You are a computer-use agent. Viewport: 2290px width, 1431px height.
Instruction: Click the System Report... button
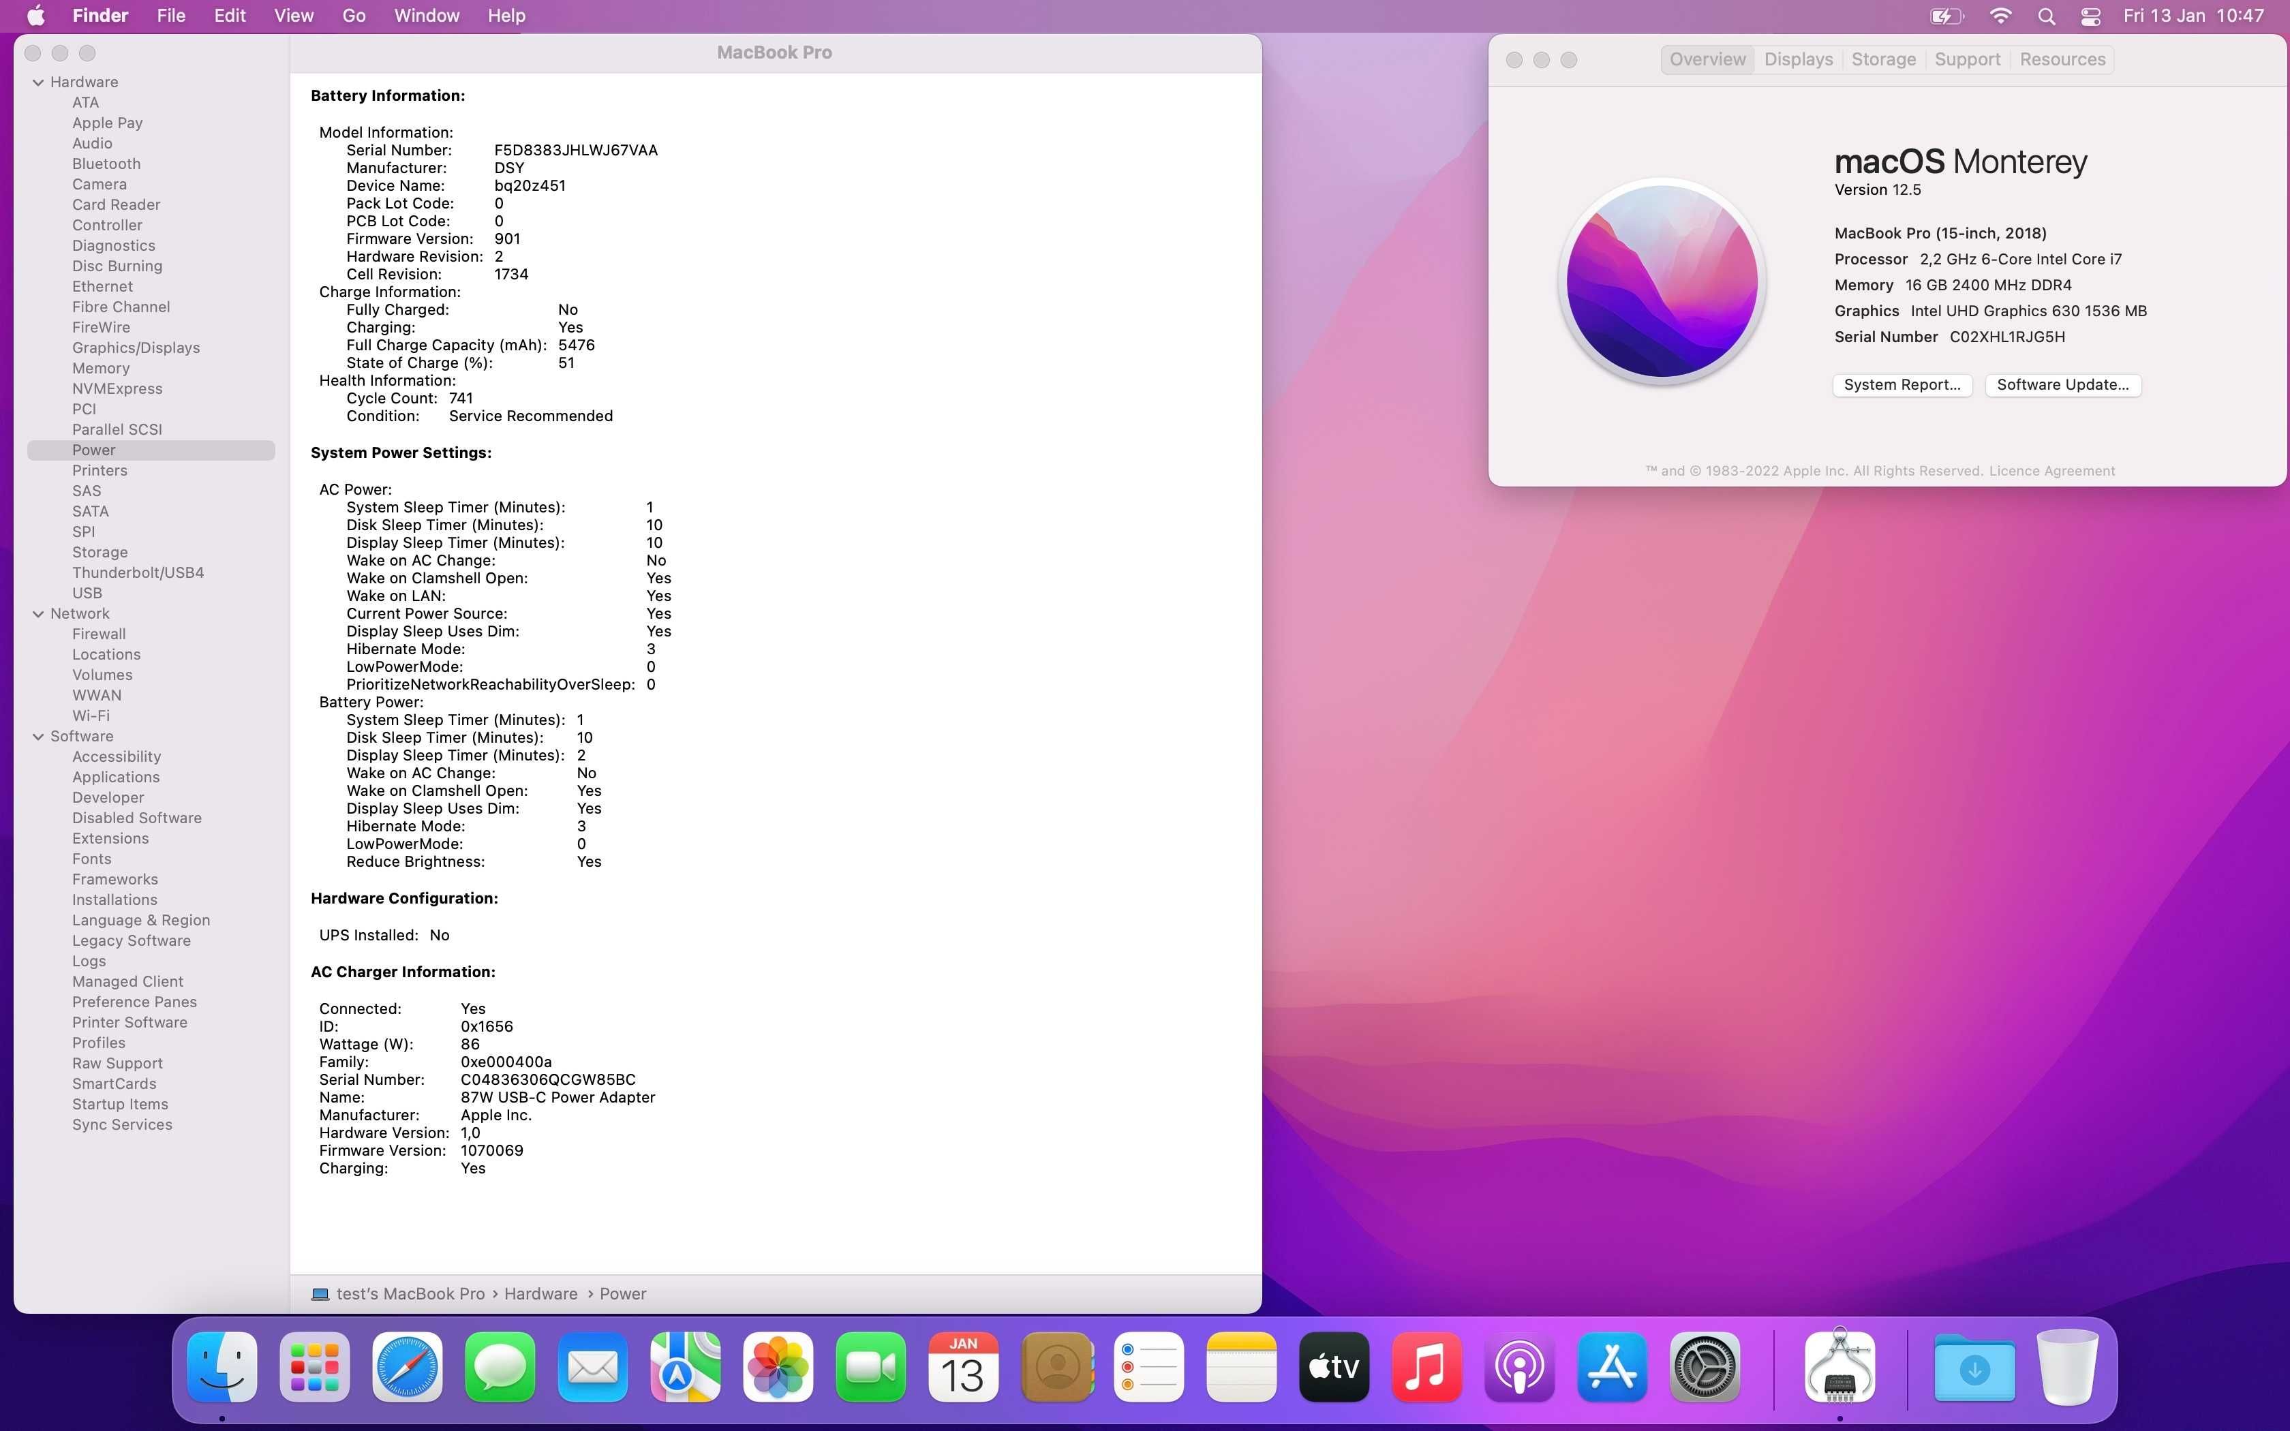pos(1902,384)
